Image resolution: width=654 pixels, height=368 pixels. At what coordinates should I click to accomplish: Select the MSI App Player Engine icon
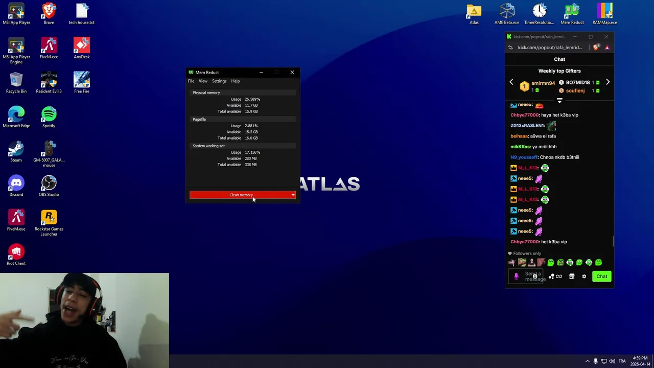16,51
